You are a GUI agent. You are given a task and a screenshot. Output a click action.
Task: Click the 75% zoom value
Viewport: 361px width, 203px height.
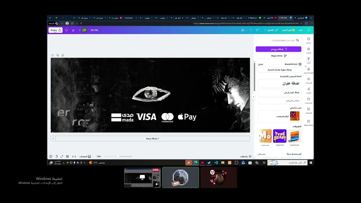click(x=99, y=156)
